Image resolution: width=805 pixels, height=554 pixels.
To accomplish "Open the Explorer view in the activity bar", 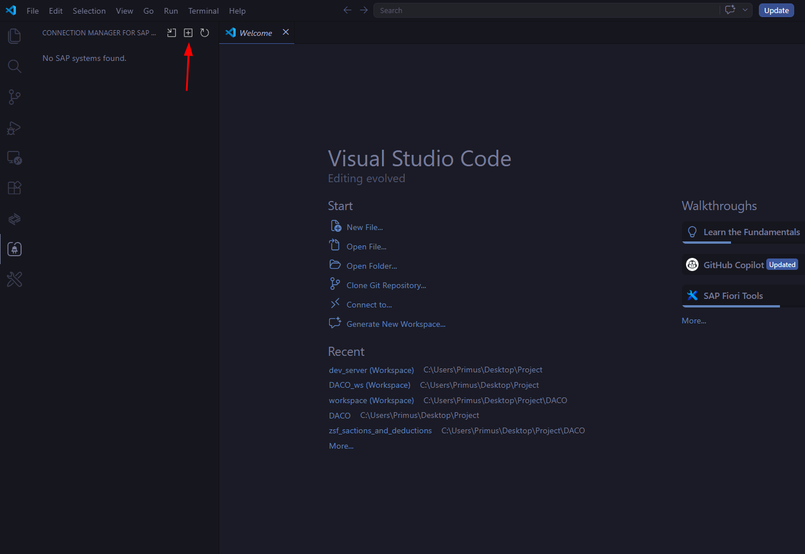I will [x=14, y=36].
